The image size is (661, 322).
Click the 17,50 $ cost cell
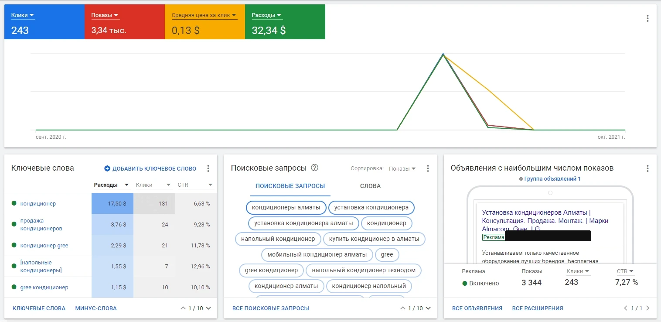point(112,203)
